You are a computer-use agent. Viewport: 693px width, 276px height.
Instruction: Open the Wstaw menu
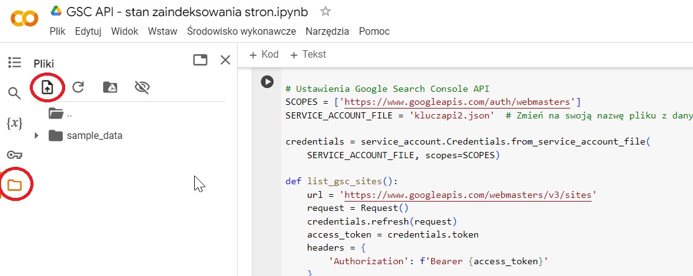tap(163, 32)
